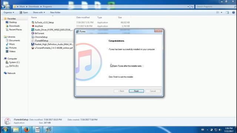This screenshot has height=133, width=237.
Task: Click the network icon in system tray
Action: [x=216, y=130]
